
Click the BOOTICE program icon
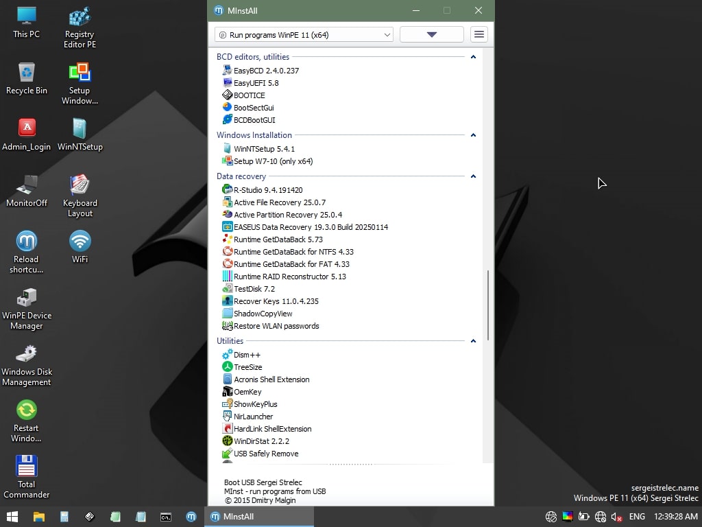pyautogui.click(x=228, y=95)
